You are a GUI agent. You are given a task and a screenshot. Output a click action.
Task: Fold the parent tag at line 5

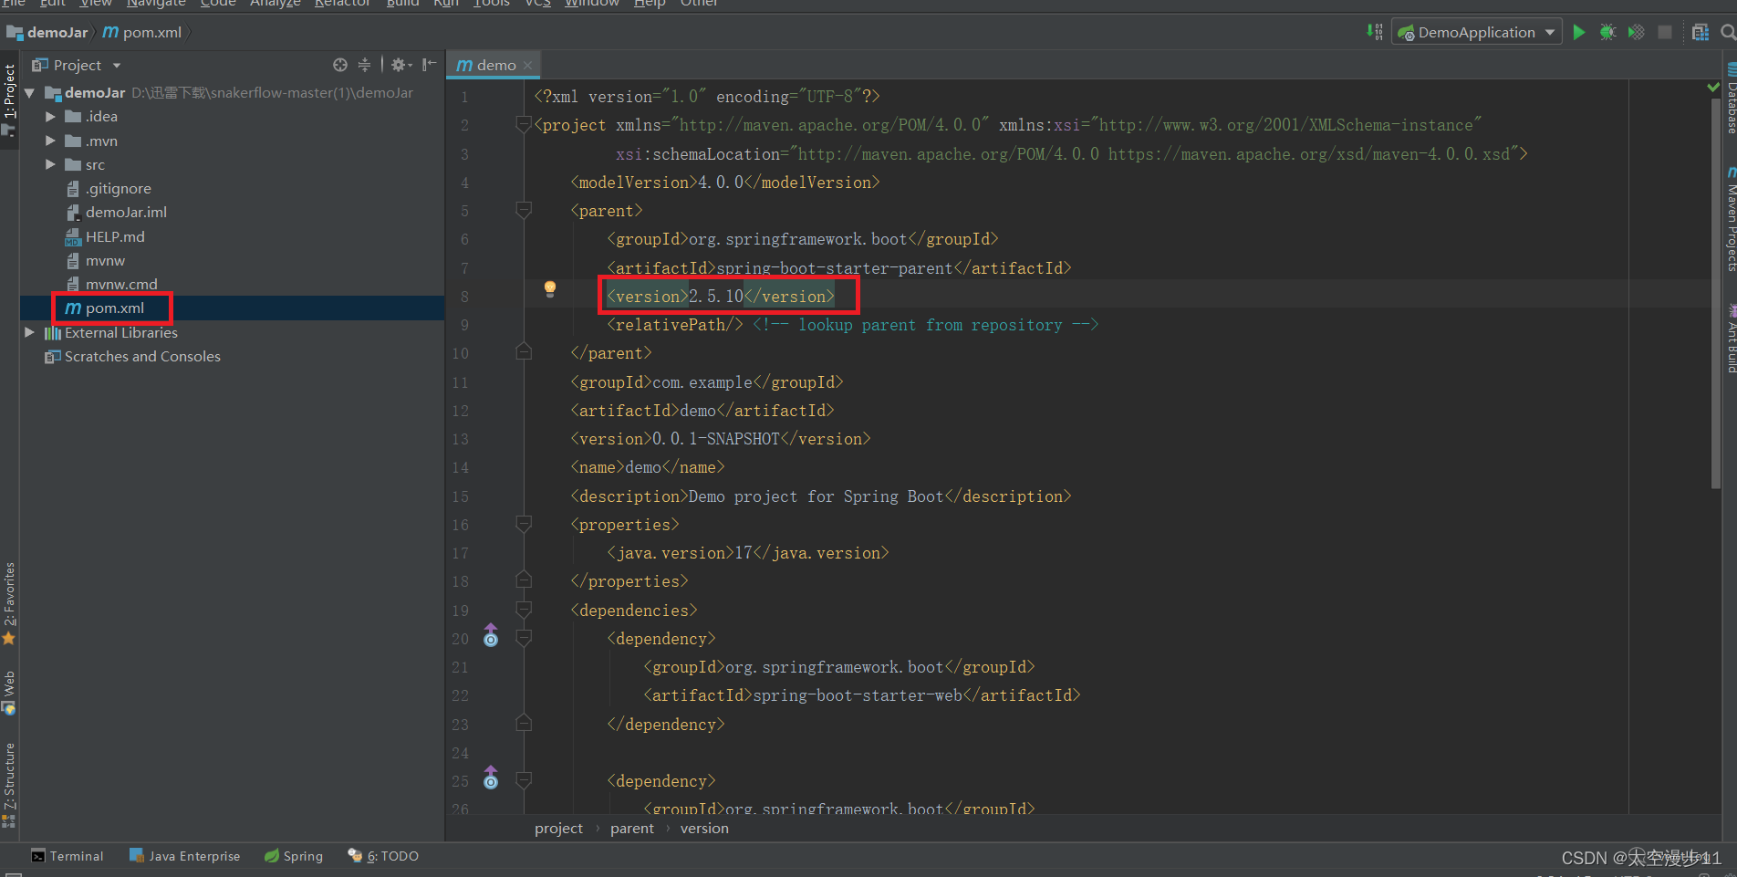524,210
